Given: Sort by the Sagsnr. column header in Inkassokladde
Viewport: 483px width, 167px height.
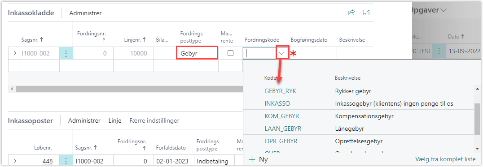Looking at the screenshot, I should (x=32, y=40).
